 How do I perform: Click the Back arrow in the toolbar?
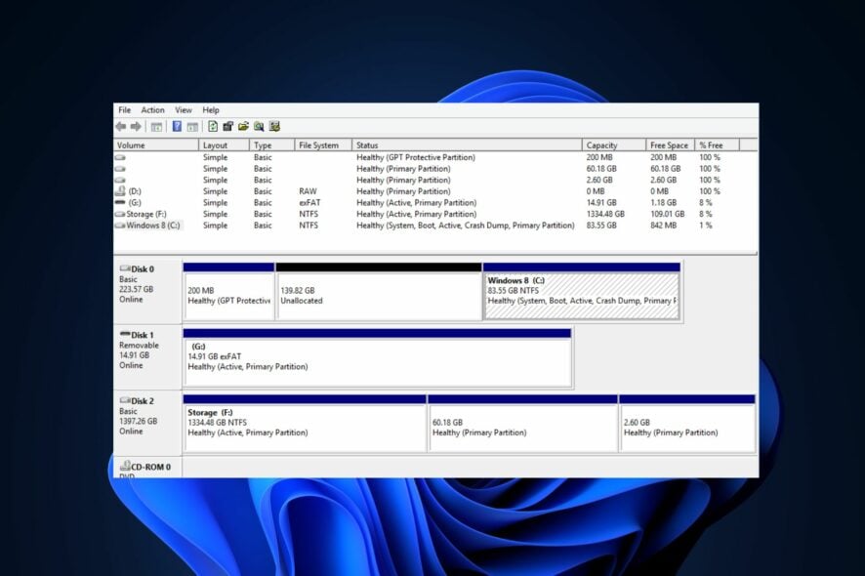point(121,127)
